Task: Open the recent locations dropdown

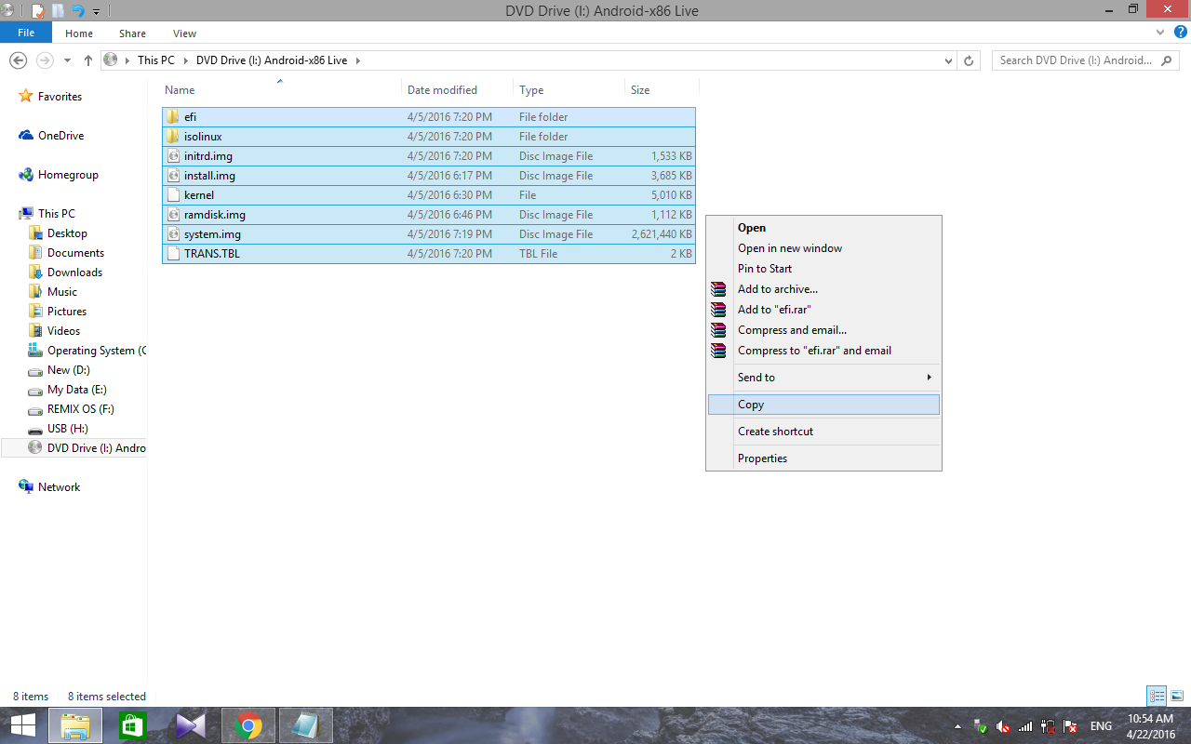Action: pyautogui.click(x=67, y=60)
